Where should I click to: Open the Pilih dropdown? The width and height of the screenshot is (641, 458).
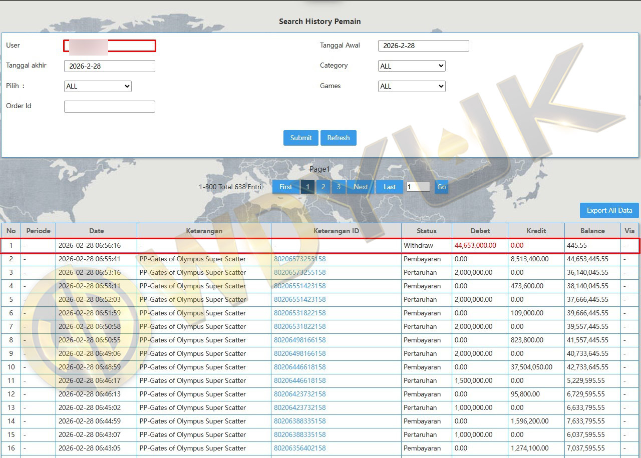98,86
